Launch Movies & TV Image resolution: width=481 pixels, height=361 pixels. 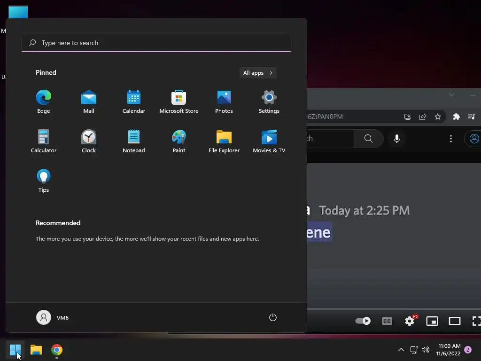(269, 141)
